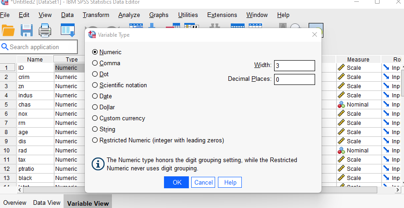The image size is (404, 208).
Task: Click the Recall recently used dialogs icon
Action: coord(68,30)
